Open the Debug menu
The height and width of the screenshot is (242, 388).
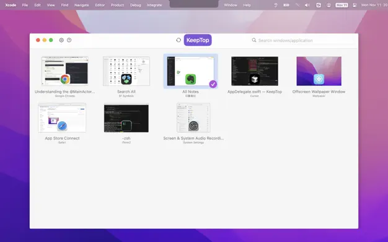pyautogui.click(x=135, y=5)
